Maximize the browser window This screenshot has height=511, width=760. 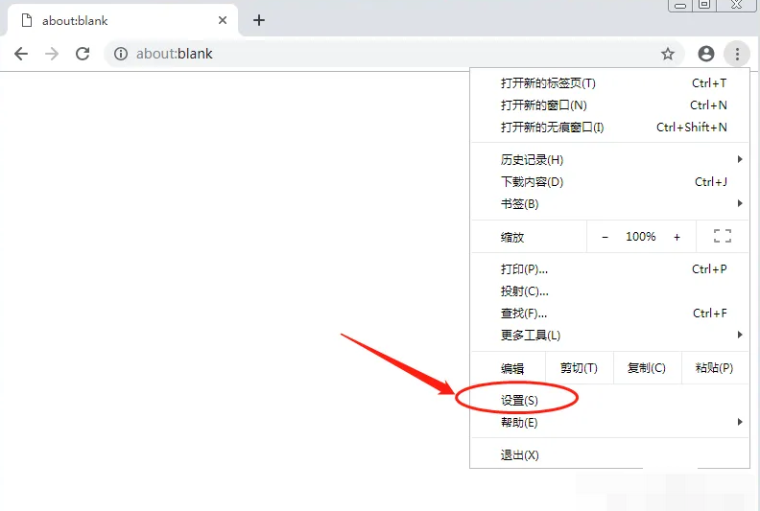tap(704, 5)
